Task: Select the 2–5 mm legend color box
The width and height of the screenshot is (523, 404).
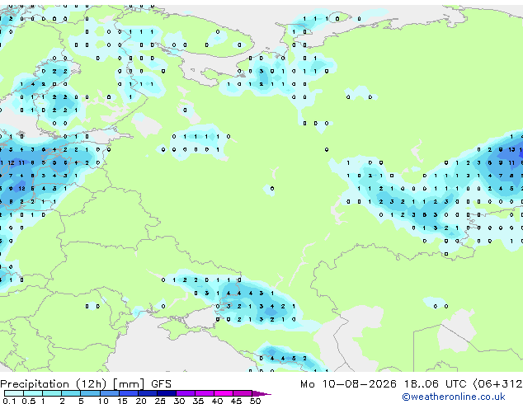Action: pos(71,393)
